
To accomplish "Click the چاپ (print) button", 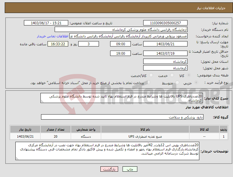I will (130, 169).
